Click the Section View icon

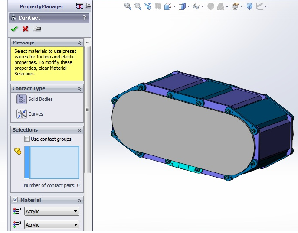158,6
